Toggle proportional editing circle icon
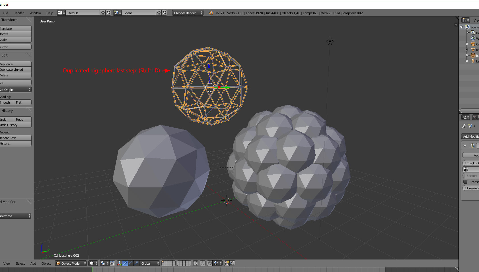 click(x=202, y=263)
